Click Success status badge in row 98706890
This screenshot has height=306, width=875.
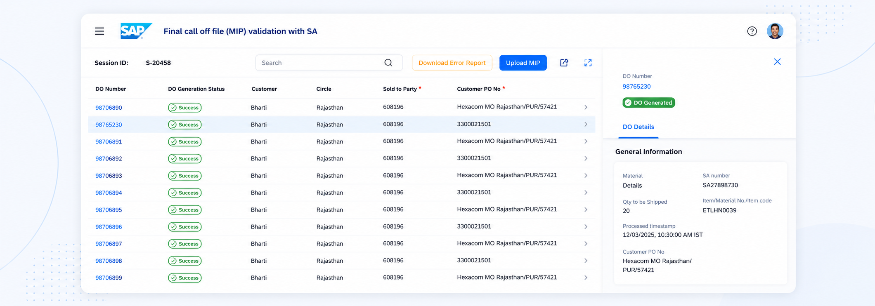(x=185, y=108)
